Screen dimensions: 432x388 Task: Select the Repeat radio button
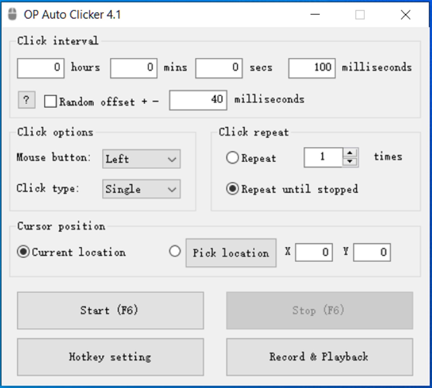click(232, 158)
